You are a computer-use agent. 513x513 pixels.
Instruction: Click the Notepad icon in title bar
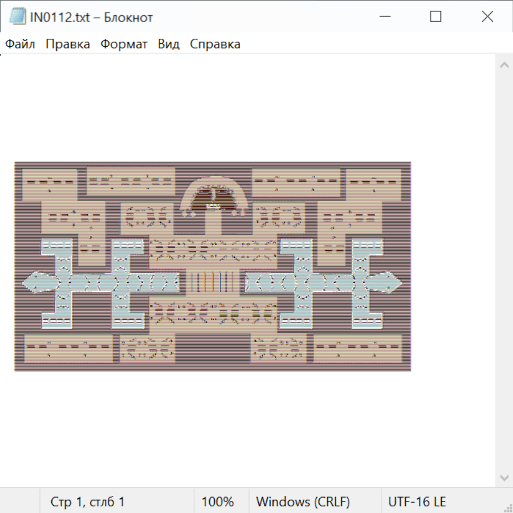click(18, 17)
